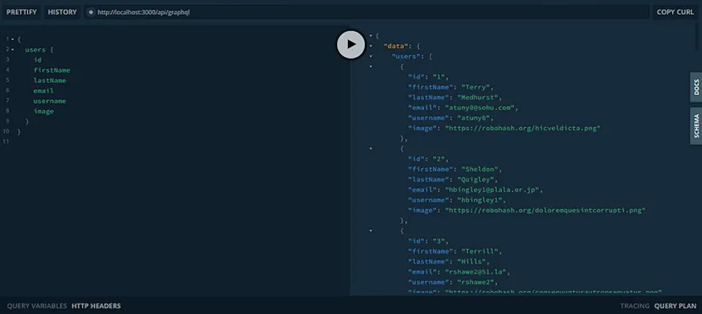
Task: Click COPY CURL button
Action: [675, 12]
